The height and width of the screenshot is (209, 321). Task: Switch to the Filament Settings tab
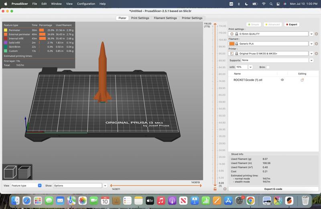pyautogui.click(x=165, y=18)
